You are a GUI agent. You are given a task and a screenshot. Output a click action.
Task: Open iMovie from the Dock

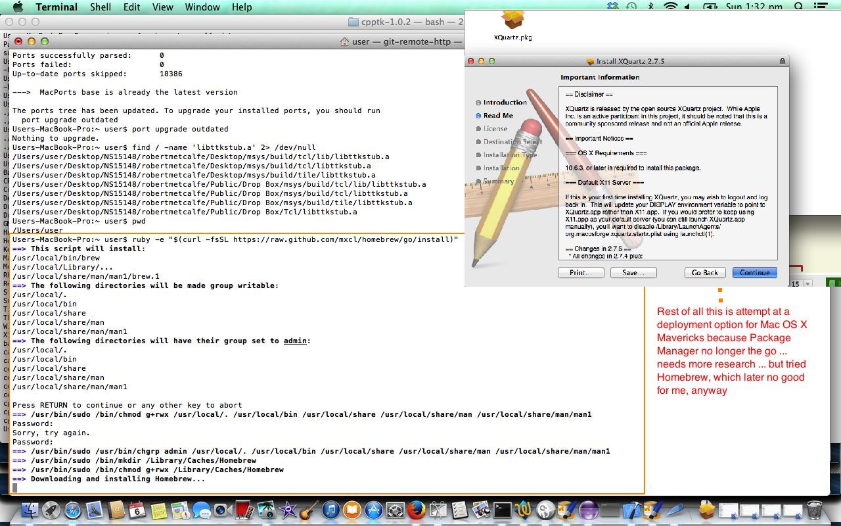[288, 510]
